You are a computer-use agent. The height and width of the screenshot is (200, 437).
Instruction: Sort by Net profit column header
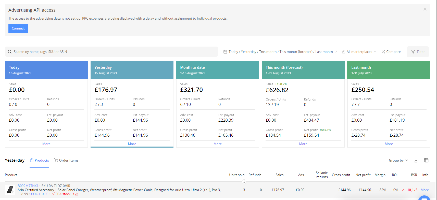(363, 175)
